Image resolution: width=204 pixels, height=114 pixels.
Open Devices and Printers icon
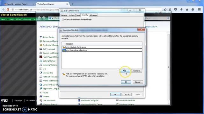tap(41, 53)
